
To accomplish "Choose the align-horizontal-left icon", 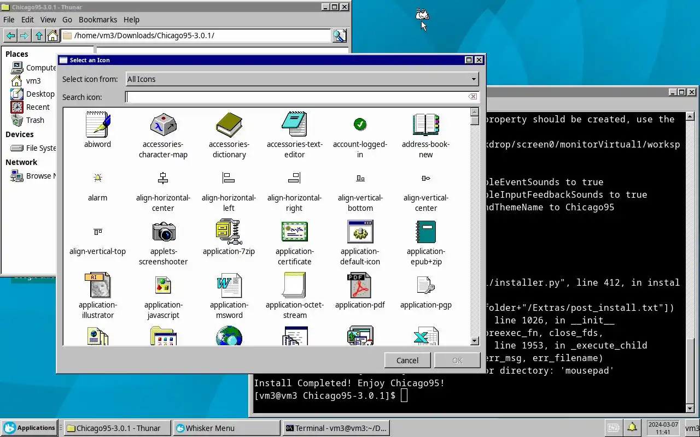I will coord(229,178).
